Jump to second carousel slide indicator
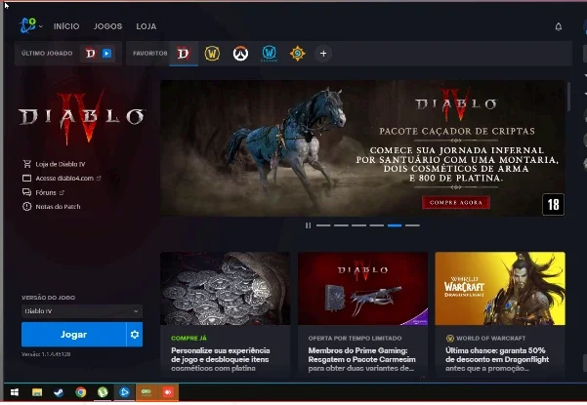 341,225
